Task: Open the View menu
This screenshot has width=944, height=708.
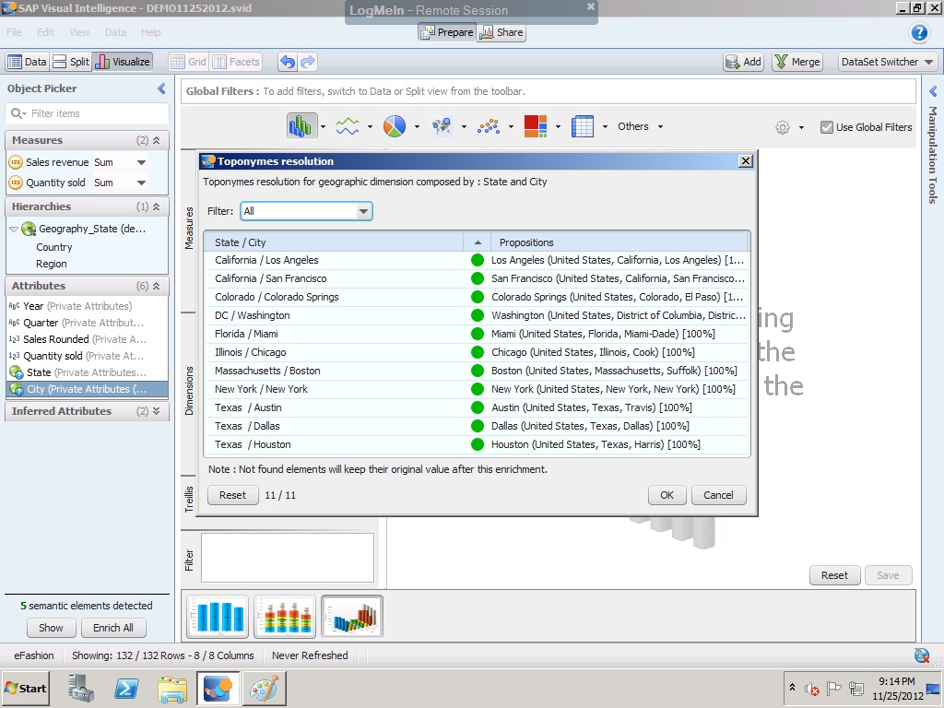Action: point(79,32)
